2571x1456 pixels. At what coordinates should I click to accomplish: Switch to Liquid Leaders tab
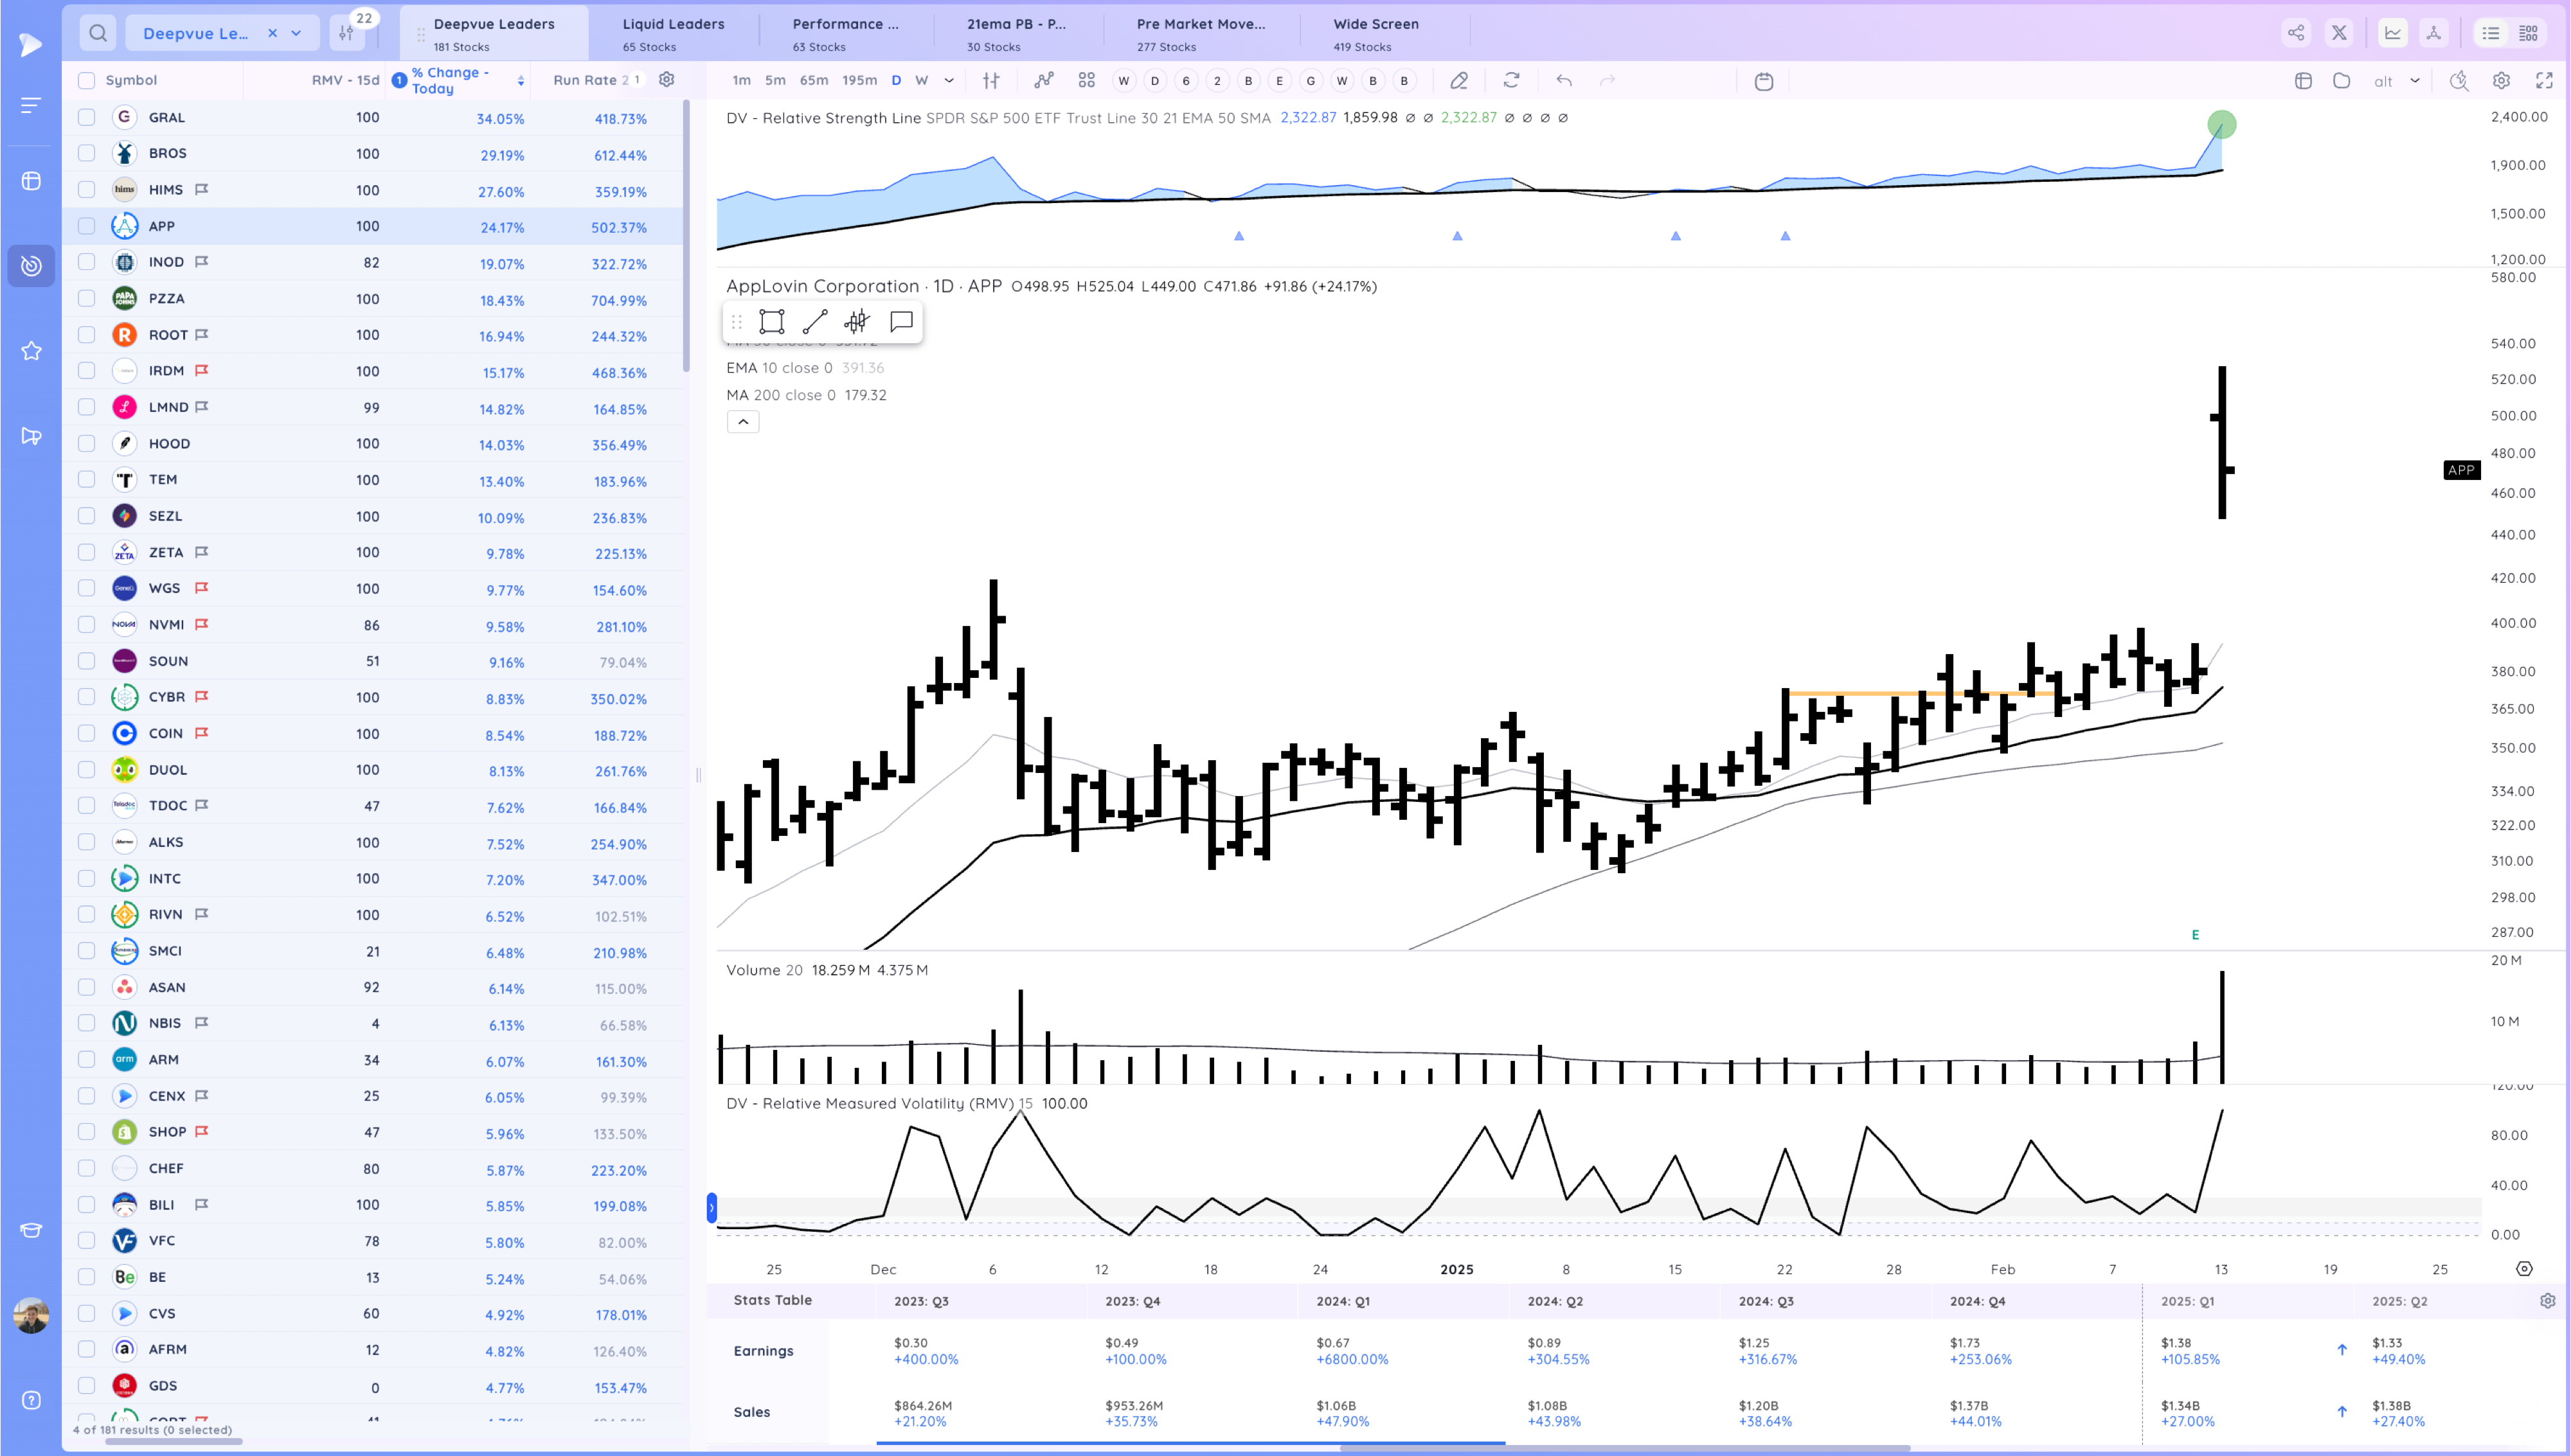pos(673,33)
